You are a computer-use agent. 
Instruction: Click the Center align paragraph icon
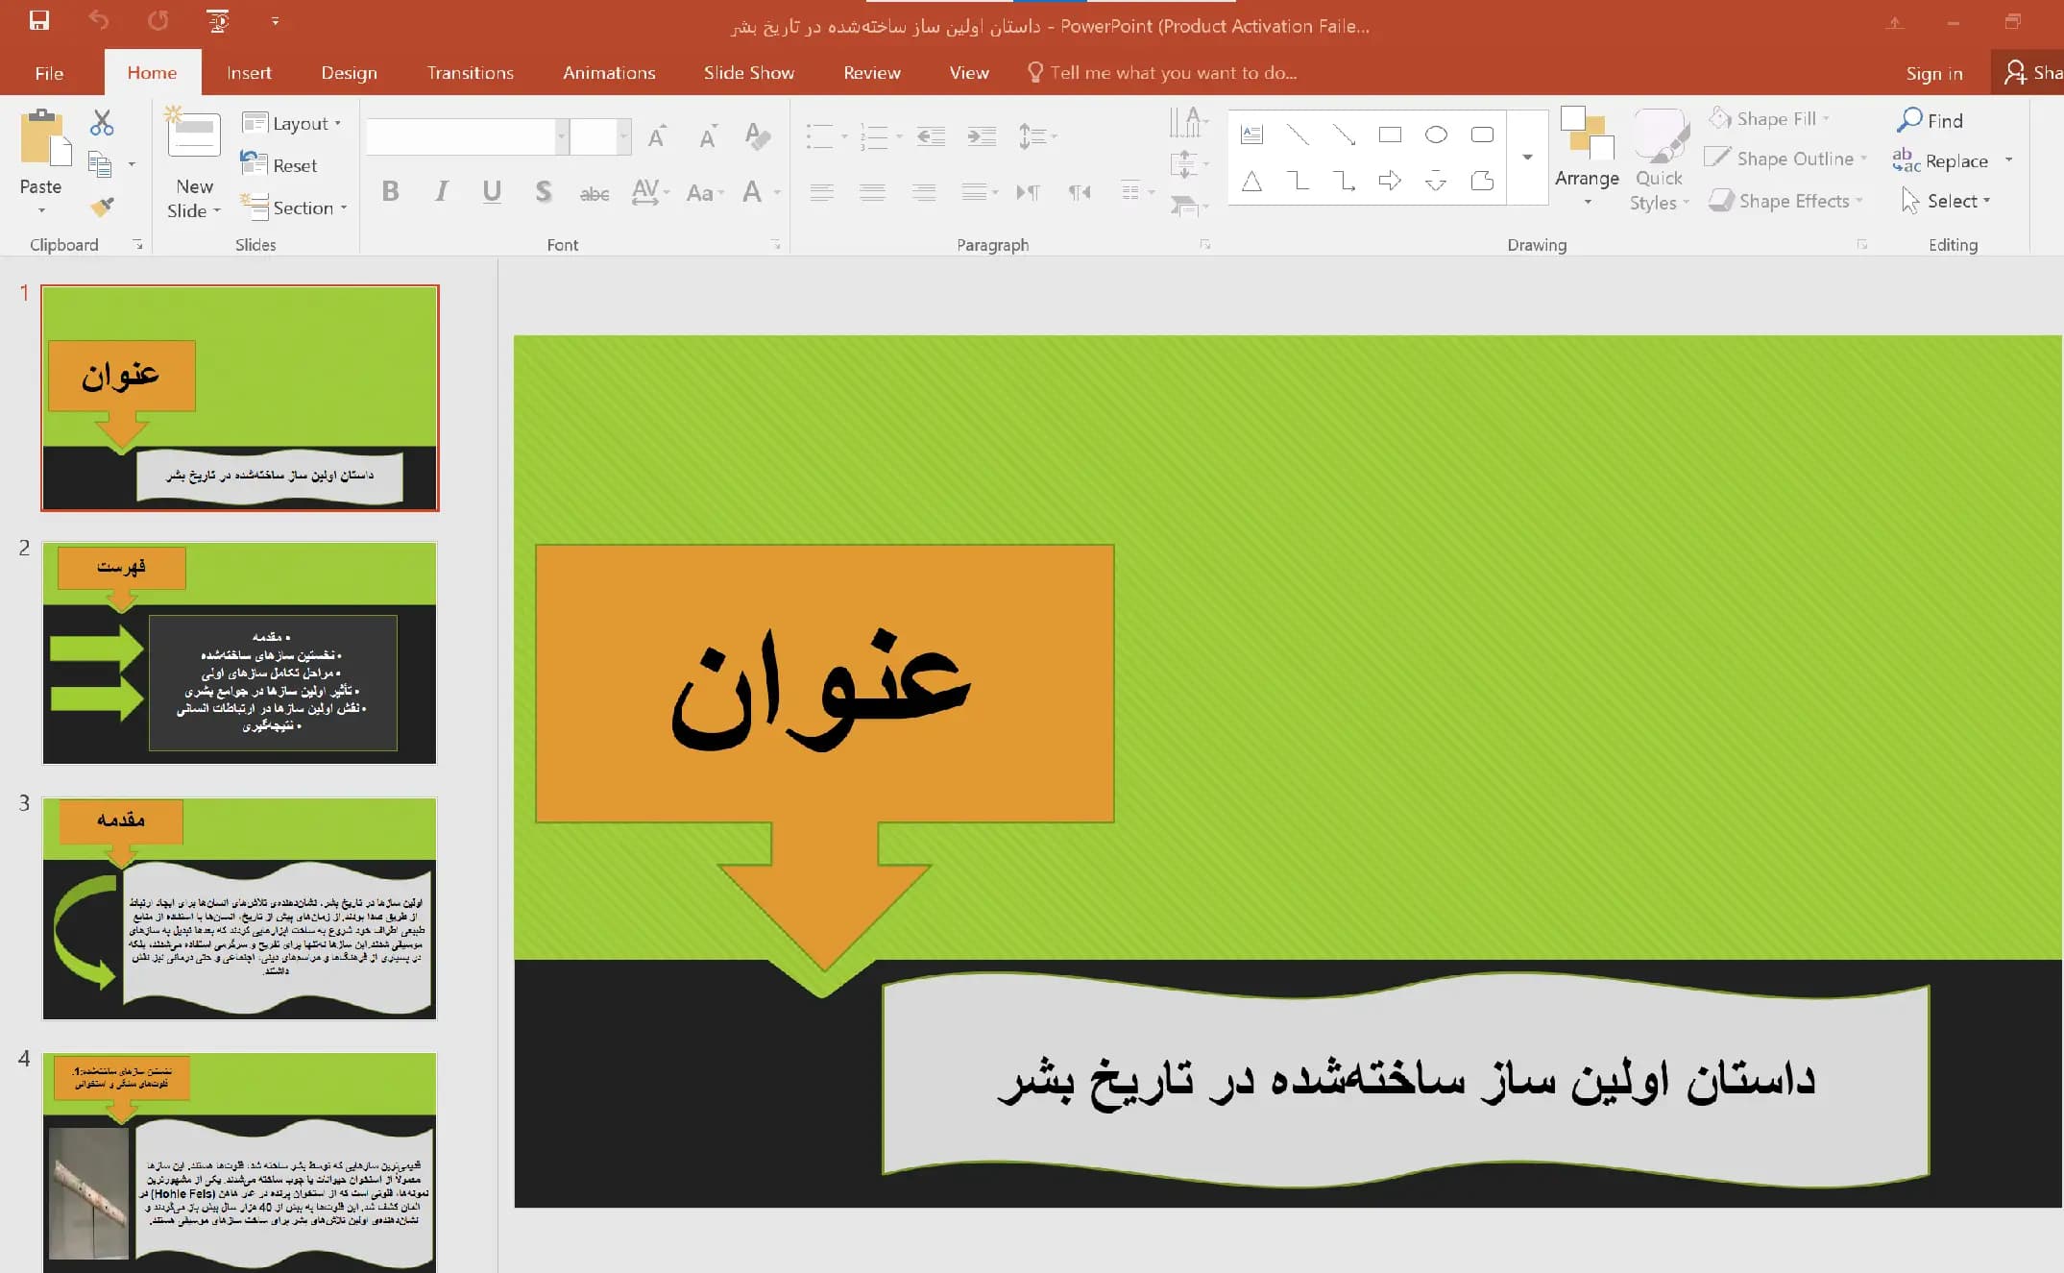point(872,192)
